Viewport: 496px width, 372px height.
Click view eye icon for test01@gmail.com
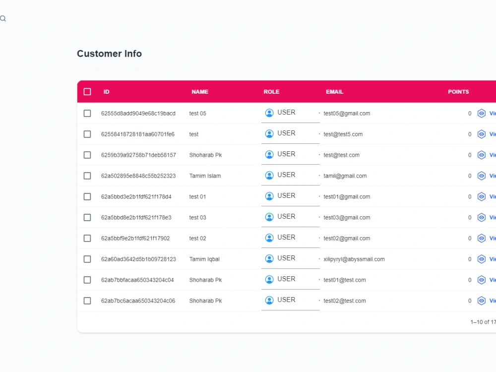tap(482, 197)
